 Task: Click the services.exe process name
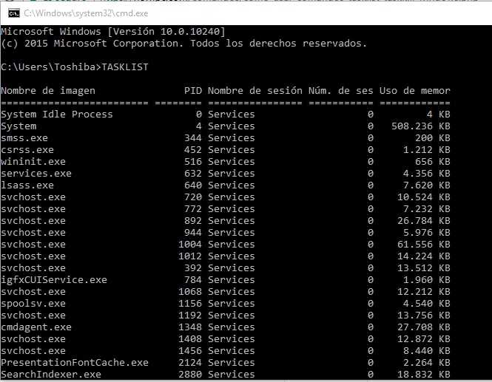point(36,174)
